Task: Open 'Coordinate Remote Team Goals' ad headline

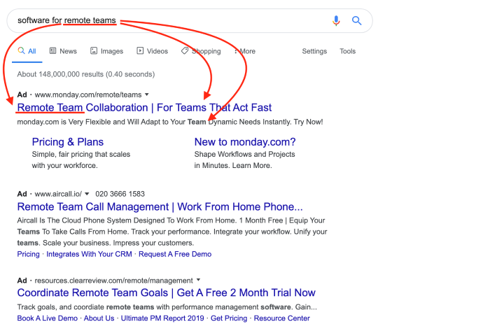Action: tap(167, 293)
